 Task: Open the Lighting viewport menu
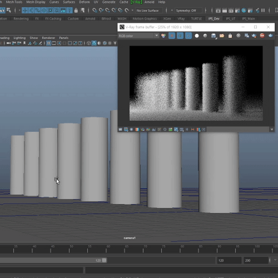19,38
